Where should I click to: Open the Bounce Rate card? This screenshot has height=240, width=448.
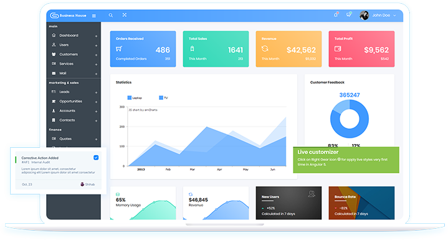[x=361, y=203]
